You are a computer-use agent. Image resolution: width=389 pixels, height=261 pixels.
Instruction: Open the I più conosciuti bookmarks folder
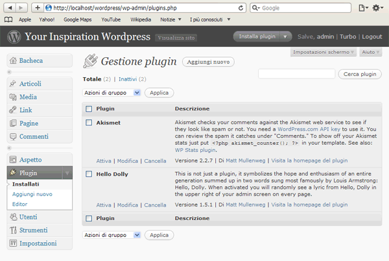tap(210, 19)
